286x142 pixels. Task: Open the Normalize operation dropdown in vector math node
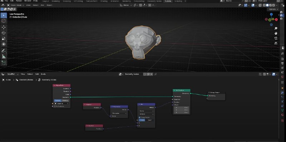coord(119,113)
